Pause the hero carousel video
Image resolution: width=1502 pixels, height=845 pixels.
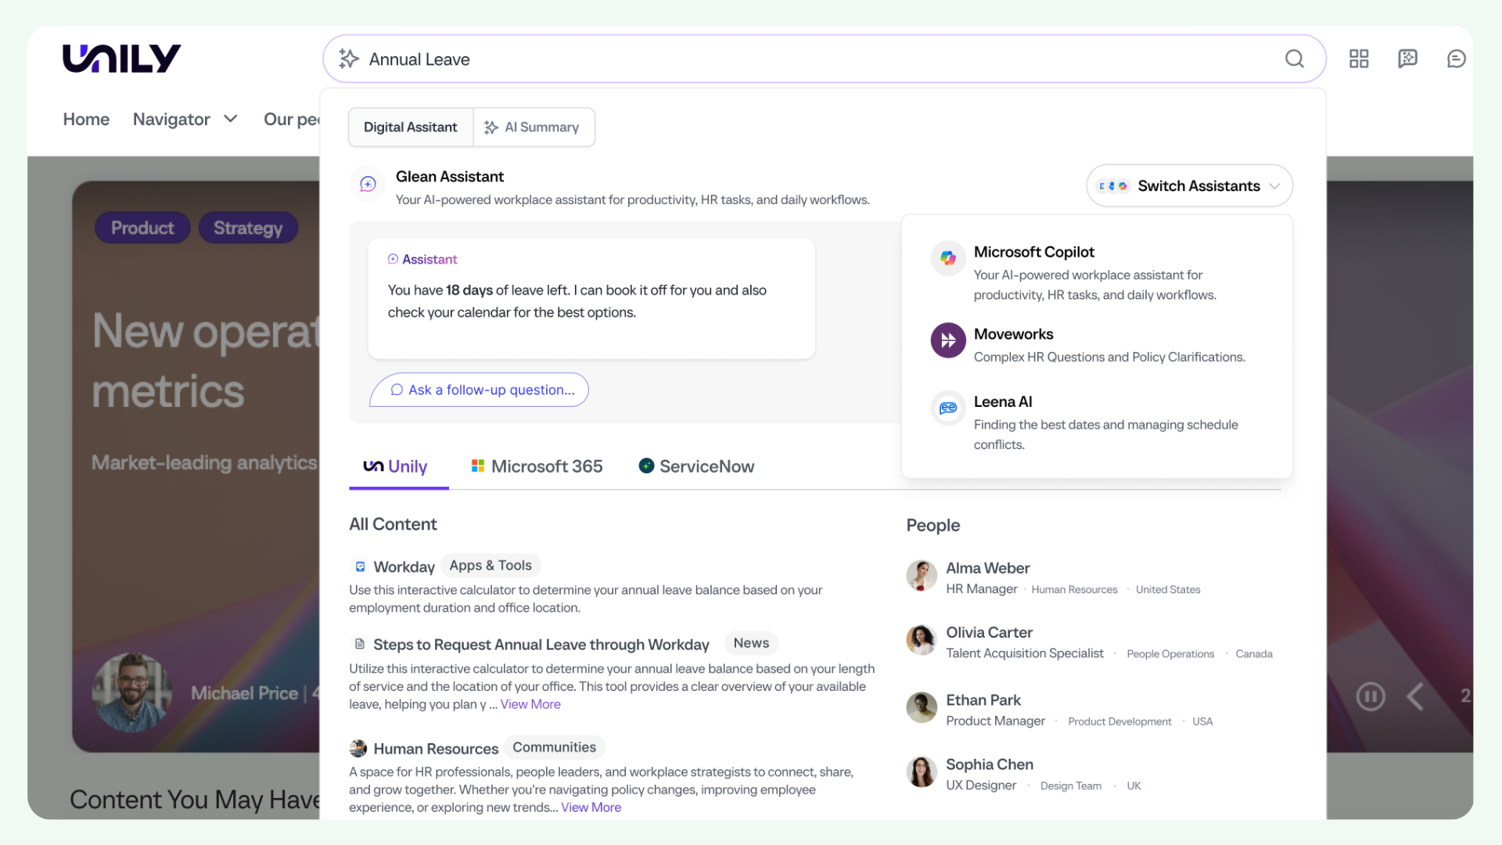[1370, 696]
